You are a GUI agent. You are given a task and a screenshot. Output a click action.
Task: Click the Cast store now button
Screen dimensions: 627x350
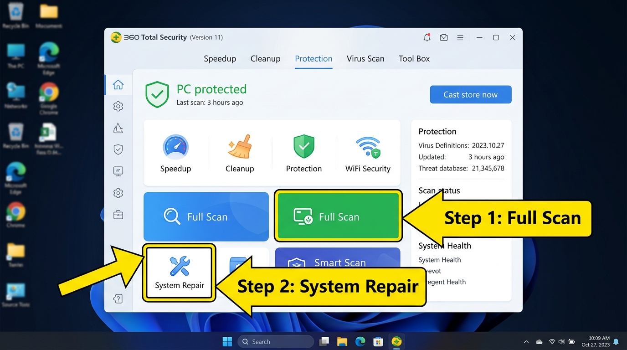tap(470, 94)
